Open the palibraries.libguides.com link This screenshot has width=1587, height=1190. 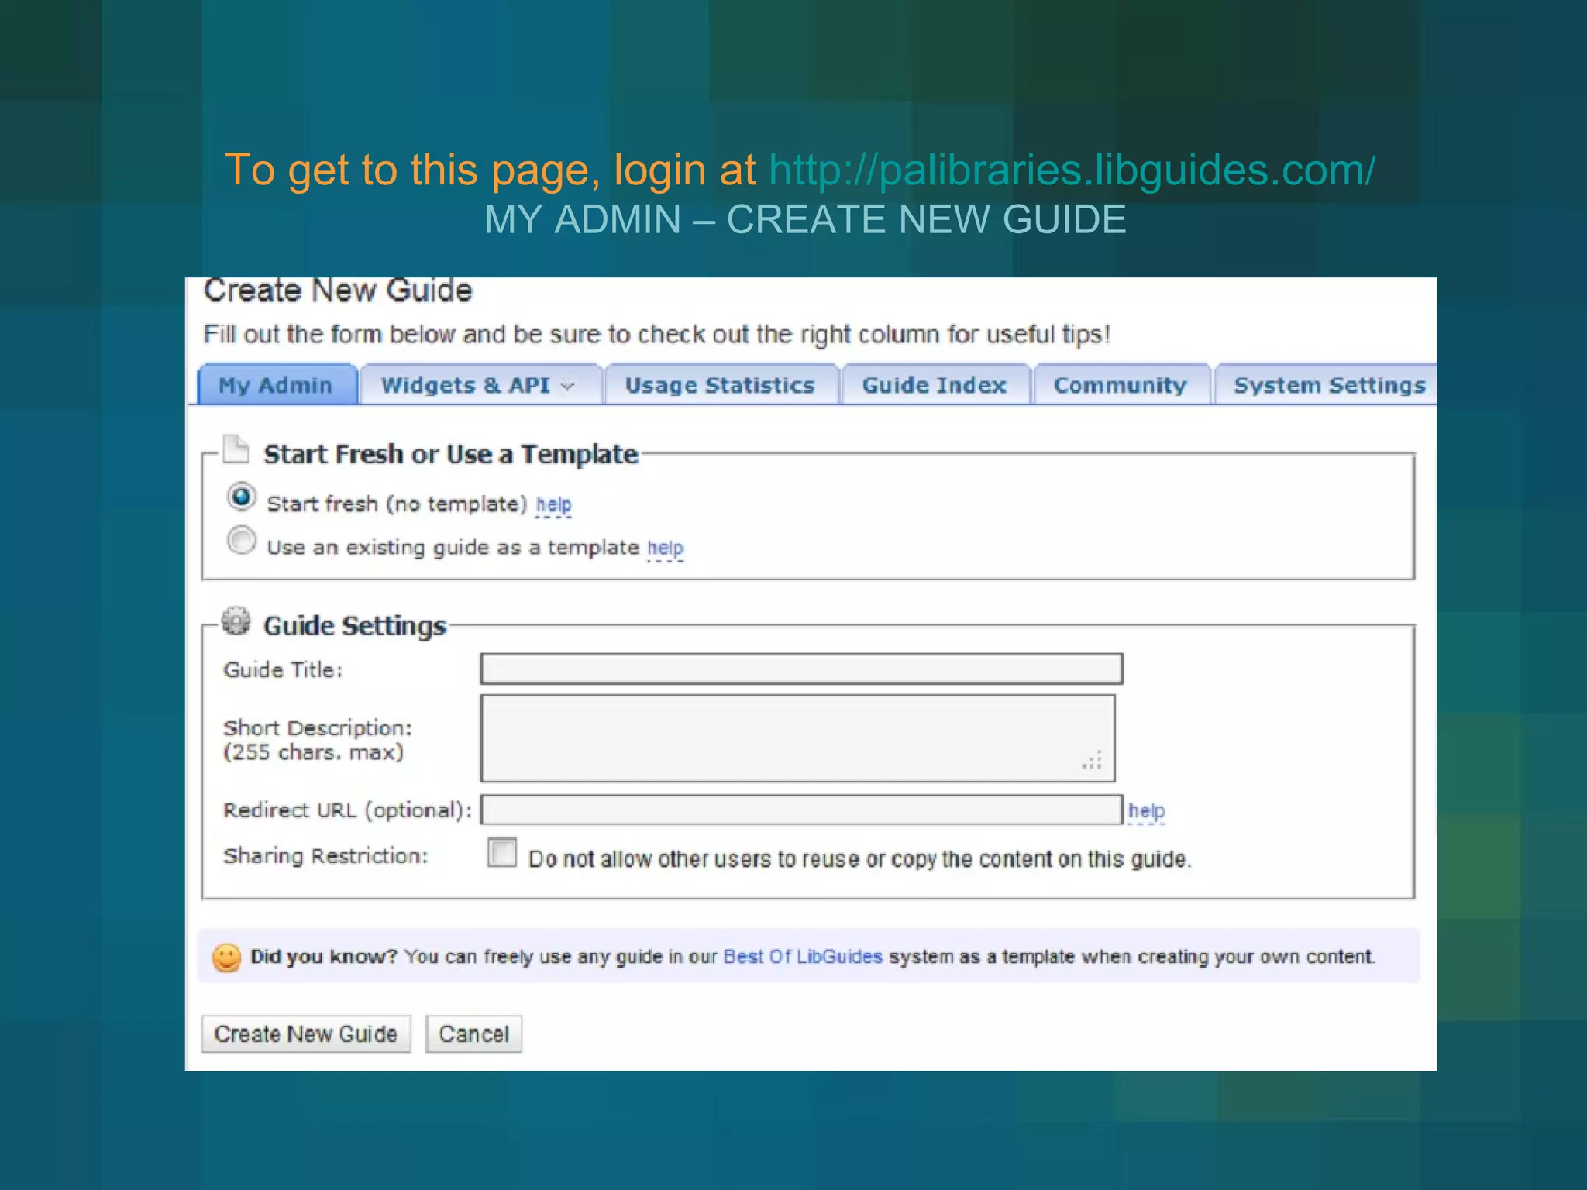[1072, 170]
